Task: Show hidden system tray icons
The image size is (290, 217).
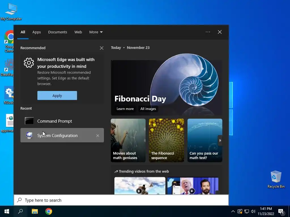Action: coord(233,211)
